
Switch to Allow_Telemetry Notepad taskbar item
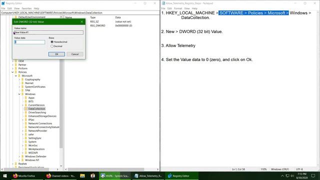coord(148,175)
